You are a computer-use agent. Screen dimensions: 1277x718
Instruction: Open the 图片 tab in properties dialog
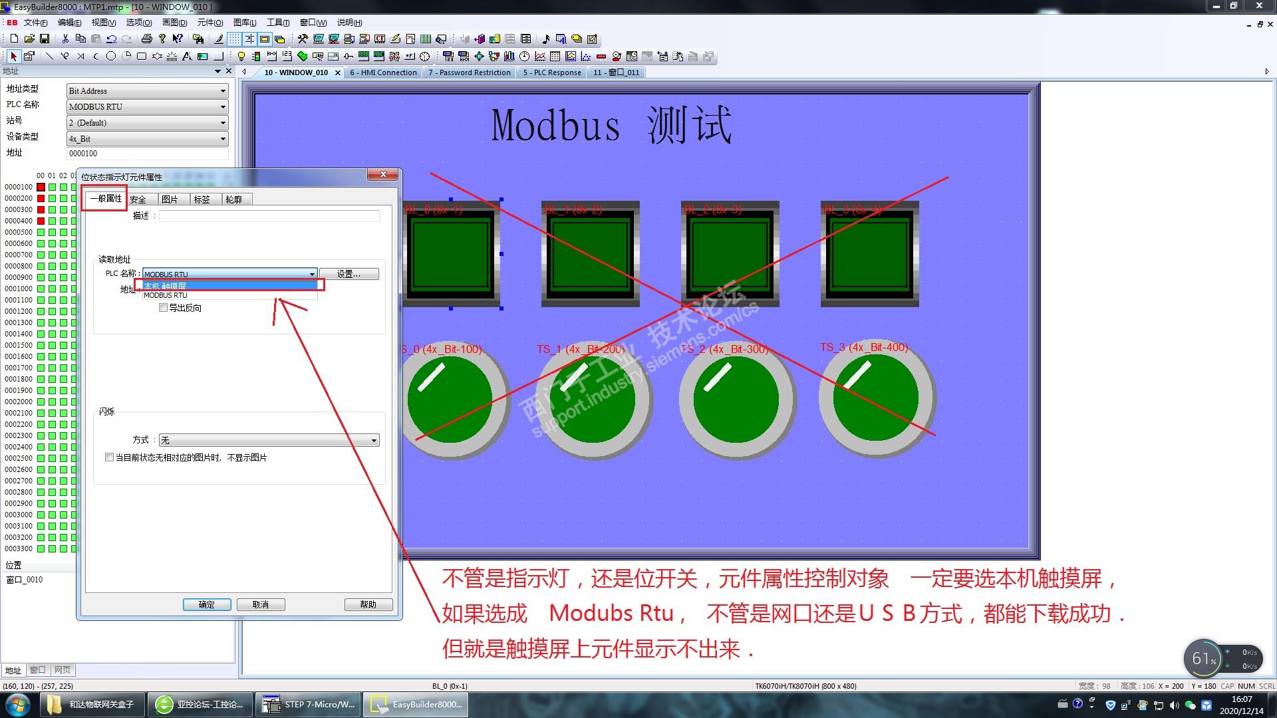170,199
